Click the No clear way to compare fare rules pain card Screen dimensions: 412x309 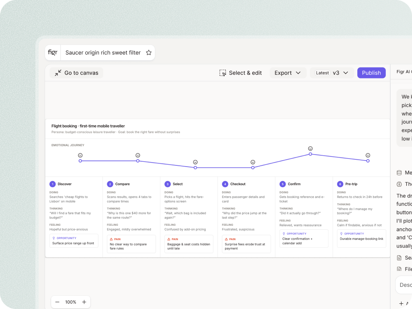(x=132, y=244)
